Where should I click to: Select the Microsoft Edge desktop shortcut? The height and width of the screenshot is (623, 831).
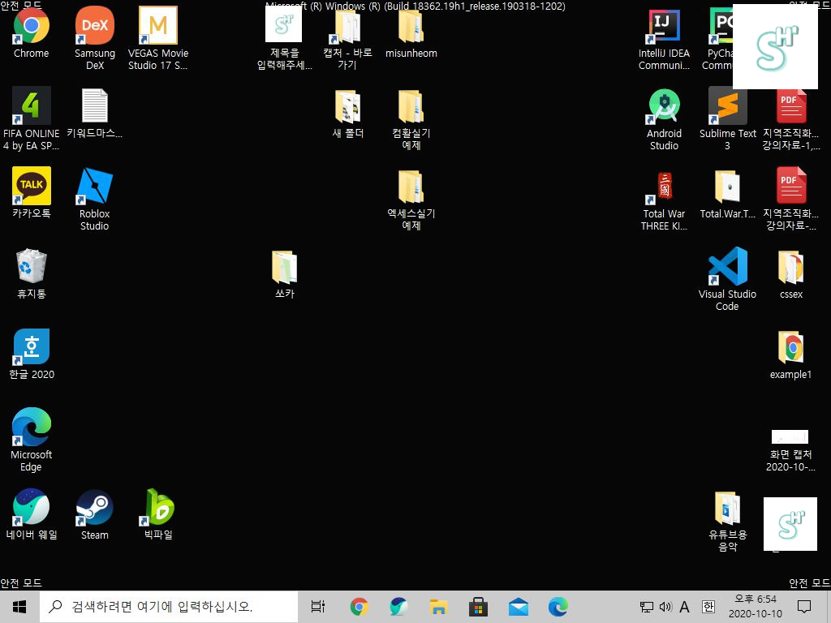(32, 440)
